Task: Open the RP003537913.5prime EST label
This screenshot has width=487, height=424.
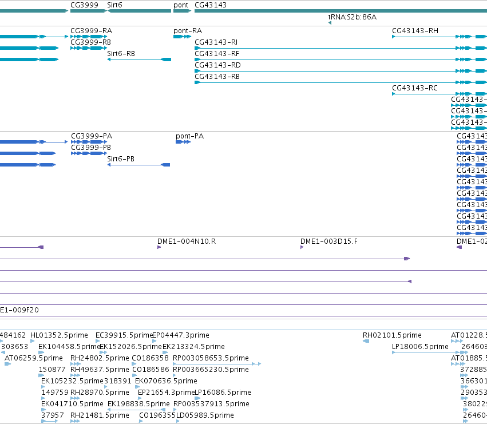Action: 211,404
